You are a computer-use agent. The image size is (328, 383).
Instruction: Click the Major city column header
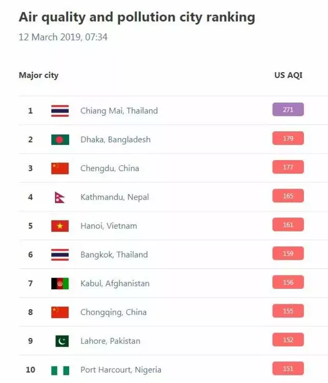pos(38,75)
